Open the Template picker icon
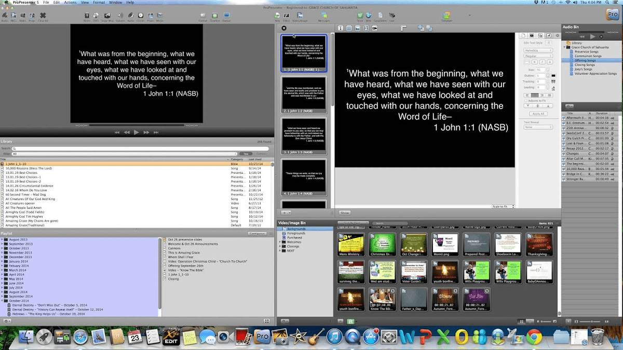 pos(446,16)
